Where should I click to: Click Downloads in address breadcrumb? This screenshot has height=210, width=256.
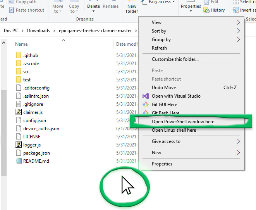click(x=38, y=31)
